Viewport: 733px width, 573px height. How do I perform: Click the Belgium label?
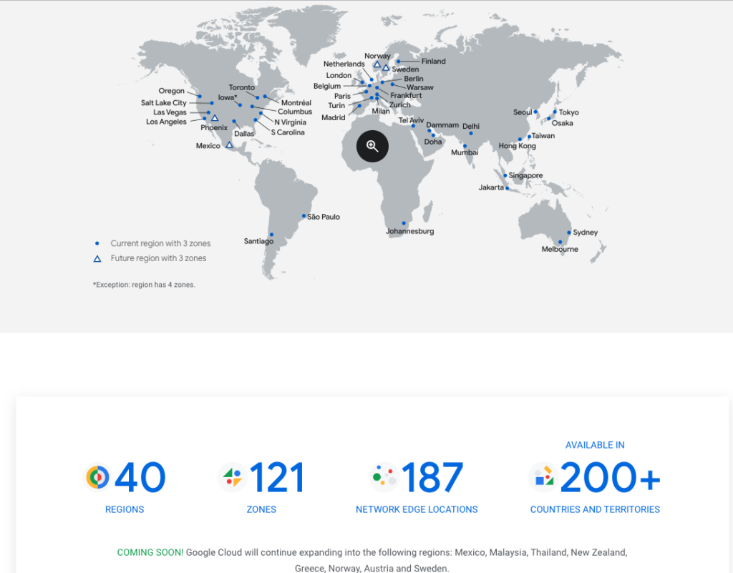pyautogui.click(x=326, y=87)
